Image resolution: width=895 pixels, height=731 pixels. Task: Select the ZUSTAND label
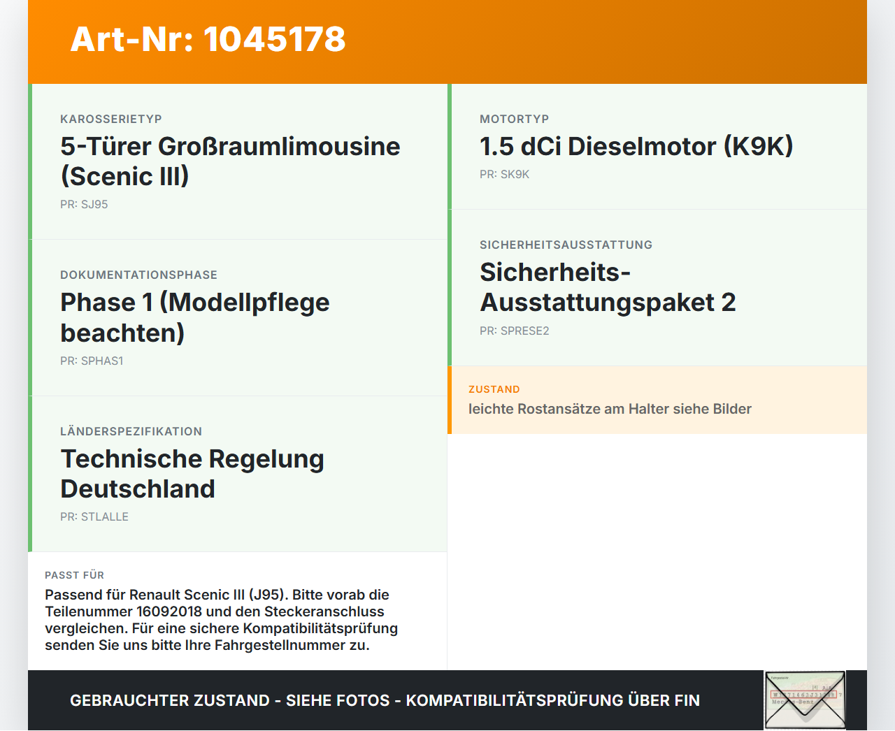coord(494,389)
